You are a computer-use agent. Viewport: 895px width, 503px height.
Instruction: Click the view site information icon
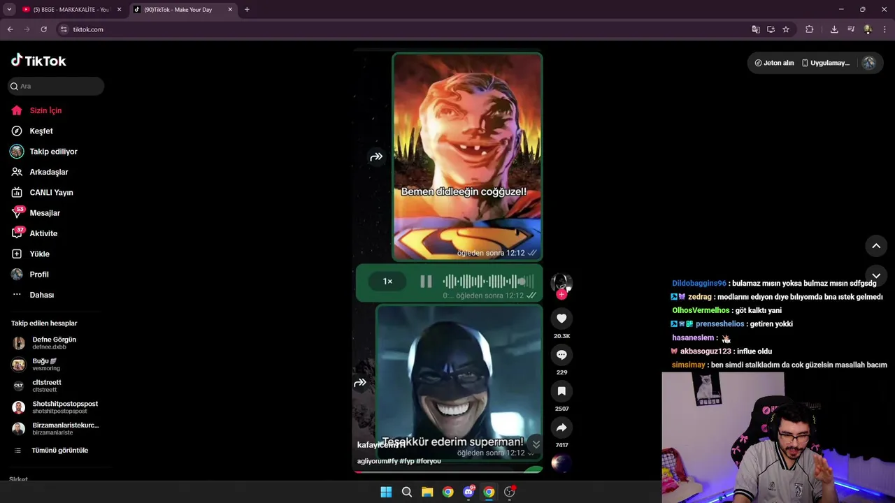[64, 29]
